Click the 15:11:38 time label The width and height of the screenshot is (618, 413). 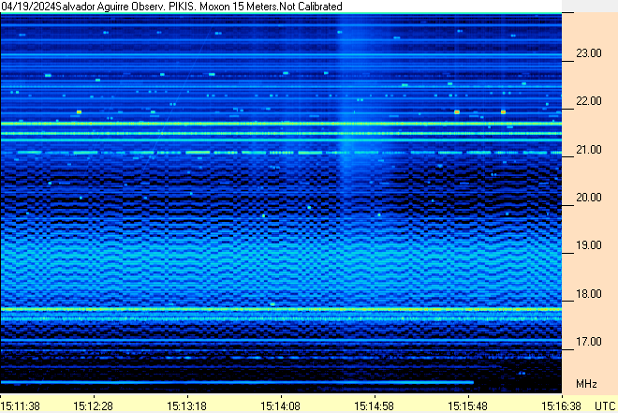20,406
